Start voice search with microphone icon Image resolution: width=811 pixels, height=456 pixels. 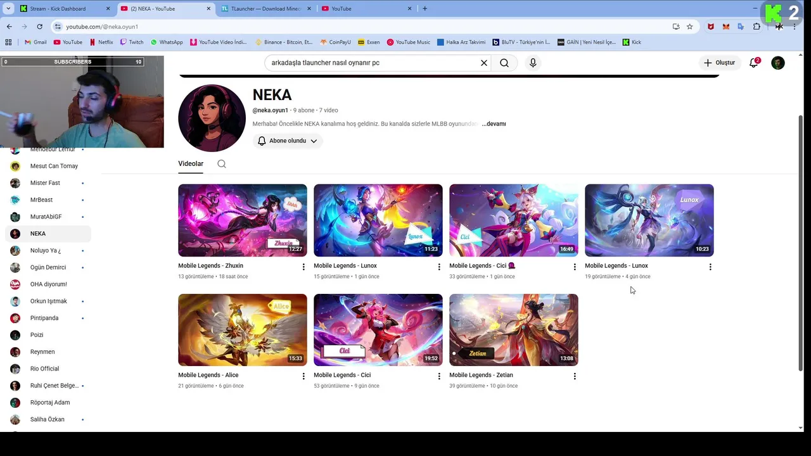point(533,63)
